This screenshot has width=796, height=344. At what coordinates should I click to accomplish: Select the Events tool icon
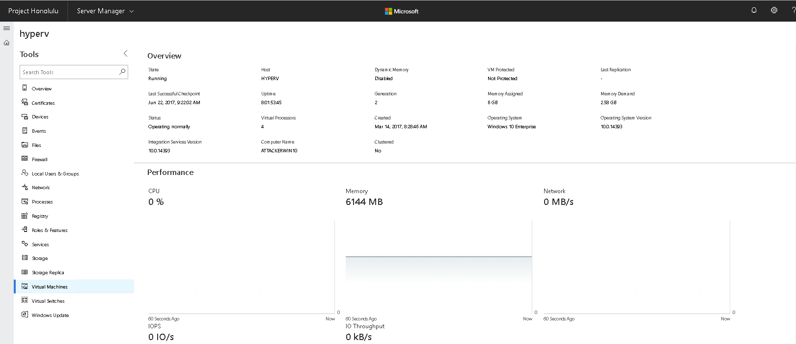pos(25,131)
